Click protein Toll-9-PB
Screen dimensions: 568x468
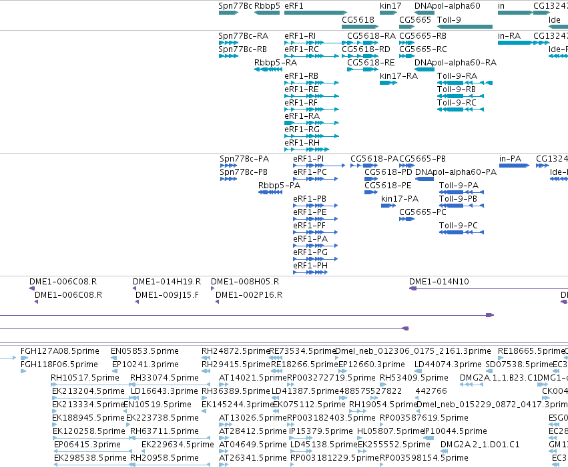pos(458,199)
